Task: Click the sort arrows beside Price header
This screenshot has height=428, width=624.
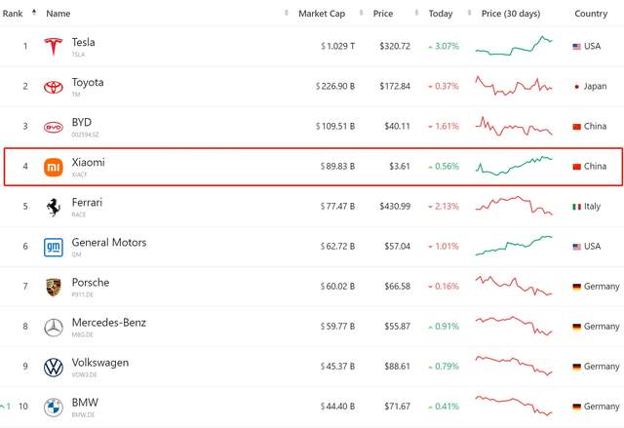Action: tap(416, 13)
